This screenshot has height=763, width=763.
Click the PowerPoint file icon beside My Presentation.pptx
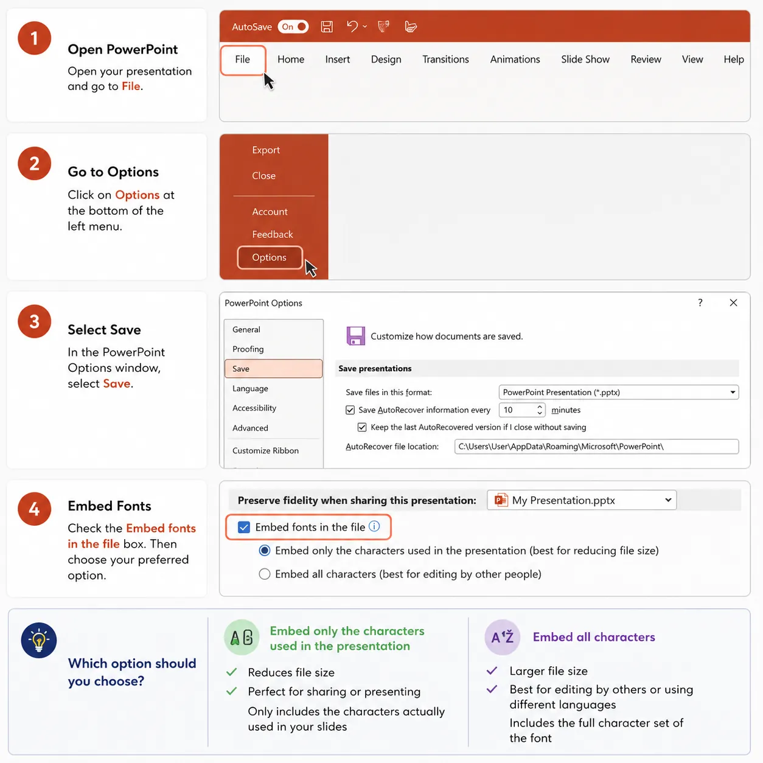[501, 500]
